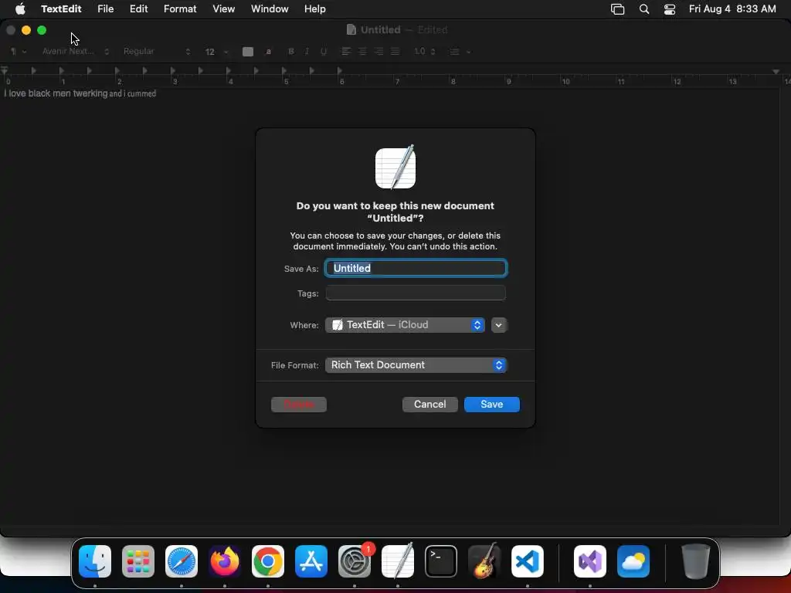Open the File menu
Viewport: 791px width, 593px height.
point(105,9)
